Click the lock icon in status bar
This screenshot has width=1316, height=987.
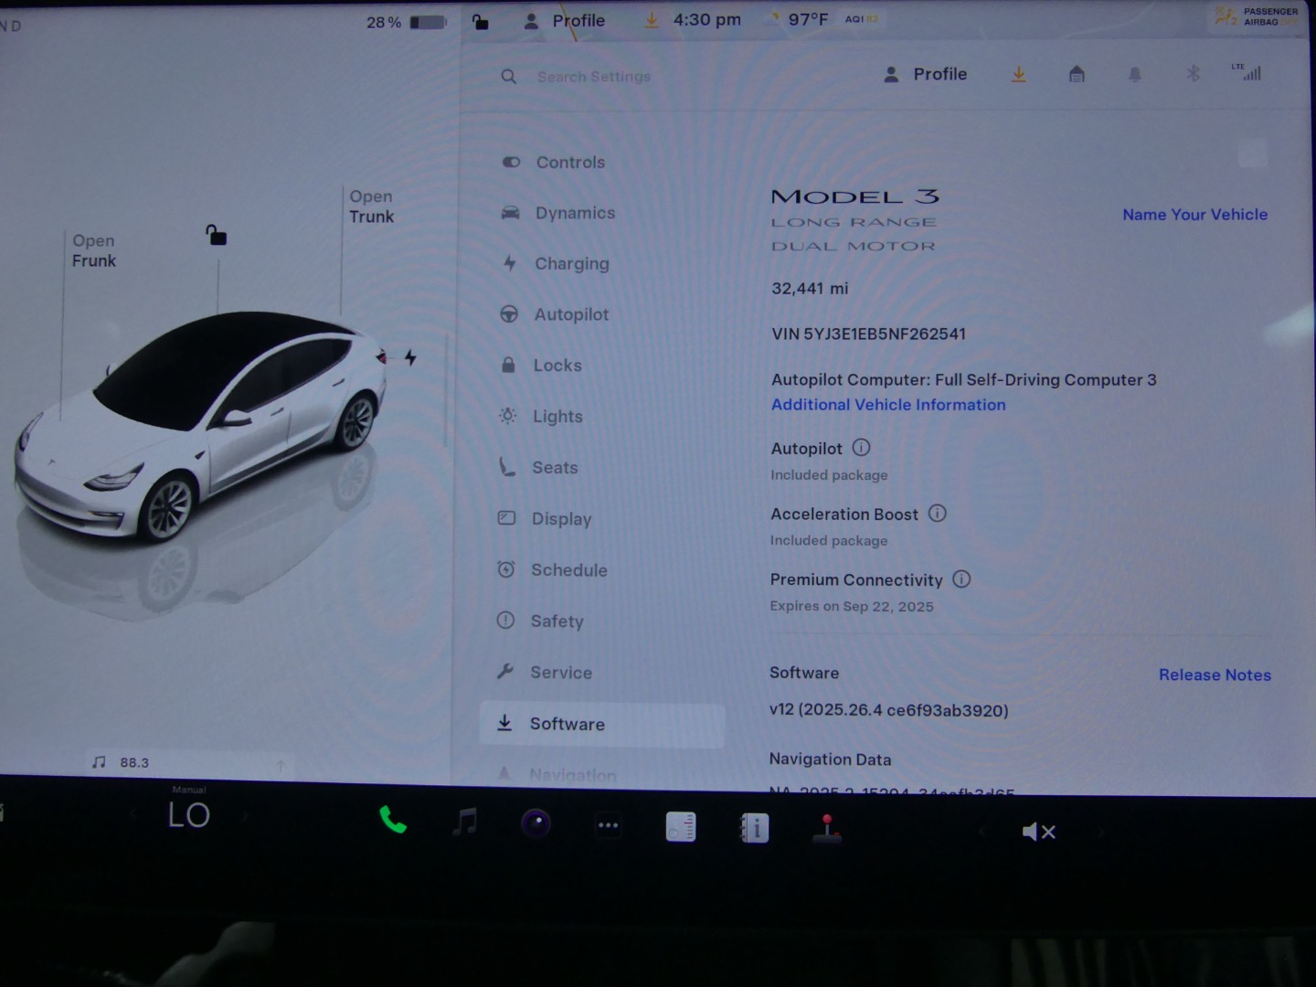coord(480,21)
